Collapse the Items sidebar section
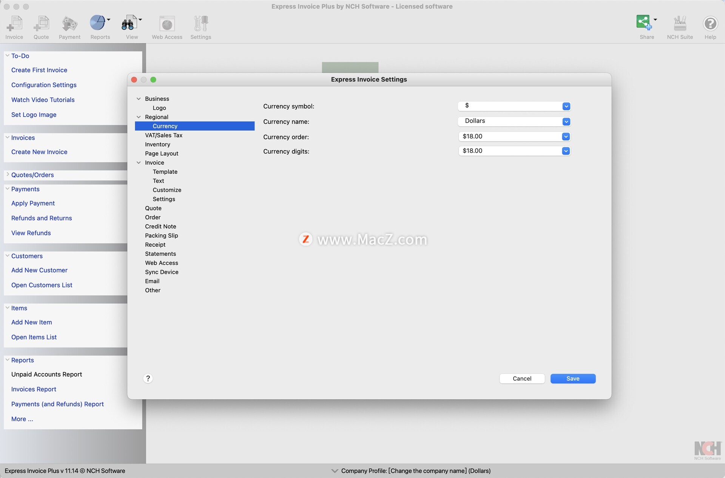Image resolution: width=725 pixels, height=478 pixels. click(7, 307)
